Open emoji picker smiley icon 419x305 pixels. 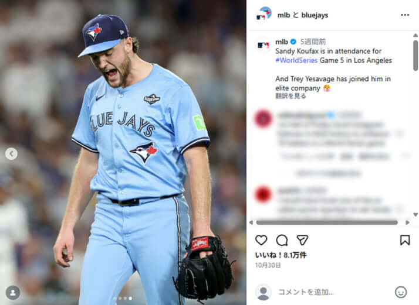401,292
